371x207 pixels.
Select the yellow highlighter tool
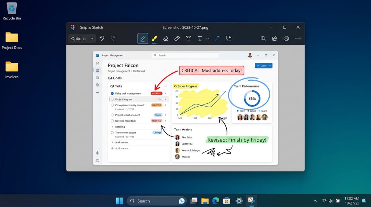click(x=154, y=38)
